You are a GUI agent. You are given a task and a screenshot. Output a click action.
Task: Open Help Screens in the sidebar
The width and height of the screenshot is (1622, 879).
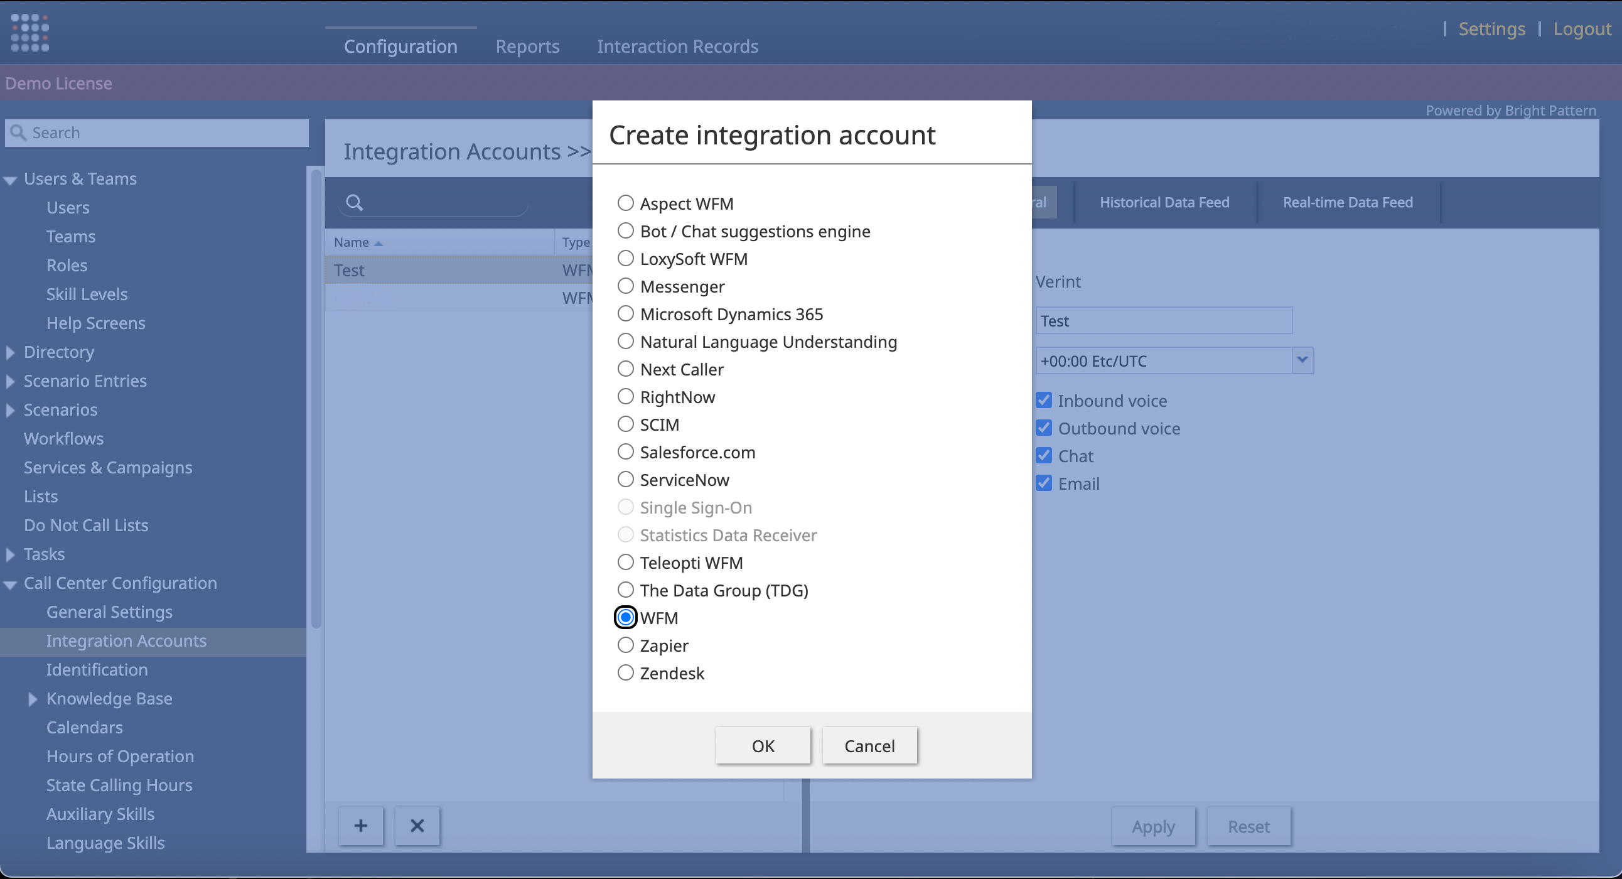pos(95,323)
